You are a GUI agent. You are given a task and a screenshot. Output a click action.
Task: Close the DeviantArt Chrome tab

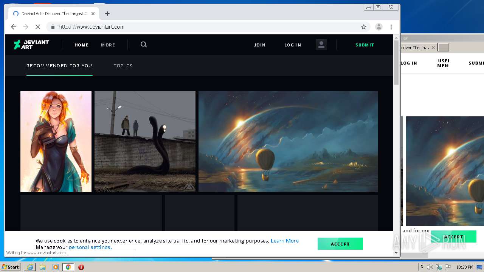pos(93,14)
